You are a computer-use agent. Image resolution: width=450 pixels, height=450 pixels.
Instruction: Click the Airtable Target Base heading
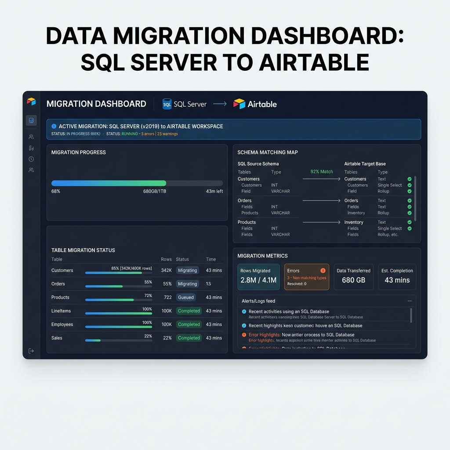pos(365,163)
